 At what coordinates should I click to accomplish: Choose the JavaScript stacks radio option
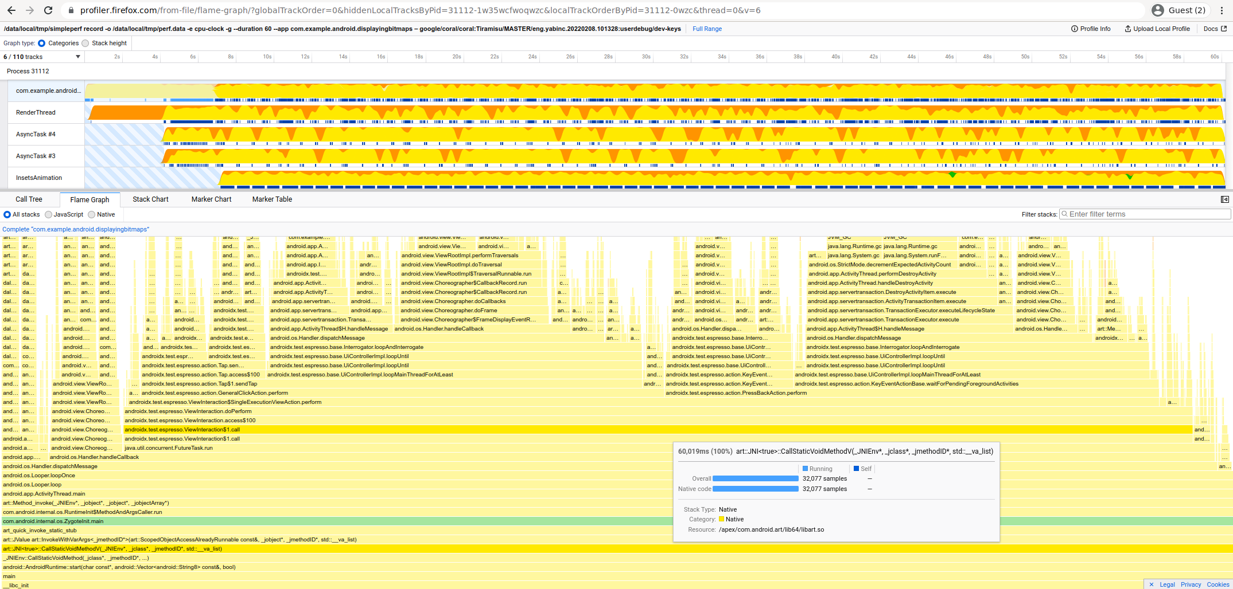pos(49,214)
